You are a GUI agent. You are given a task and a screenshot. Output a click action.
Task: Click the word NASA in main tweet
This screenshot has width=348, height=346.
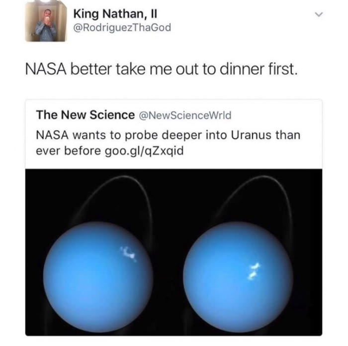click(46, 69)
